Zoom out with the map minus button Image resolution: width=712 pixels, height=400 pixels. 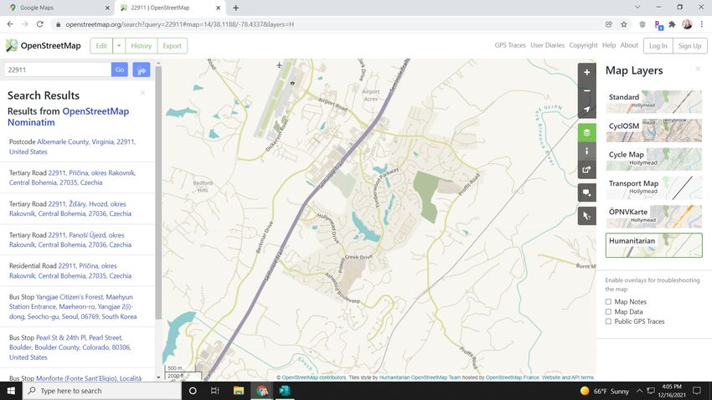click(586, 90)
